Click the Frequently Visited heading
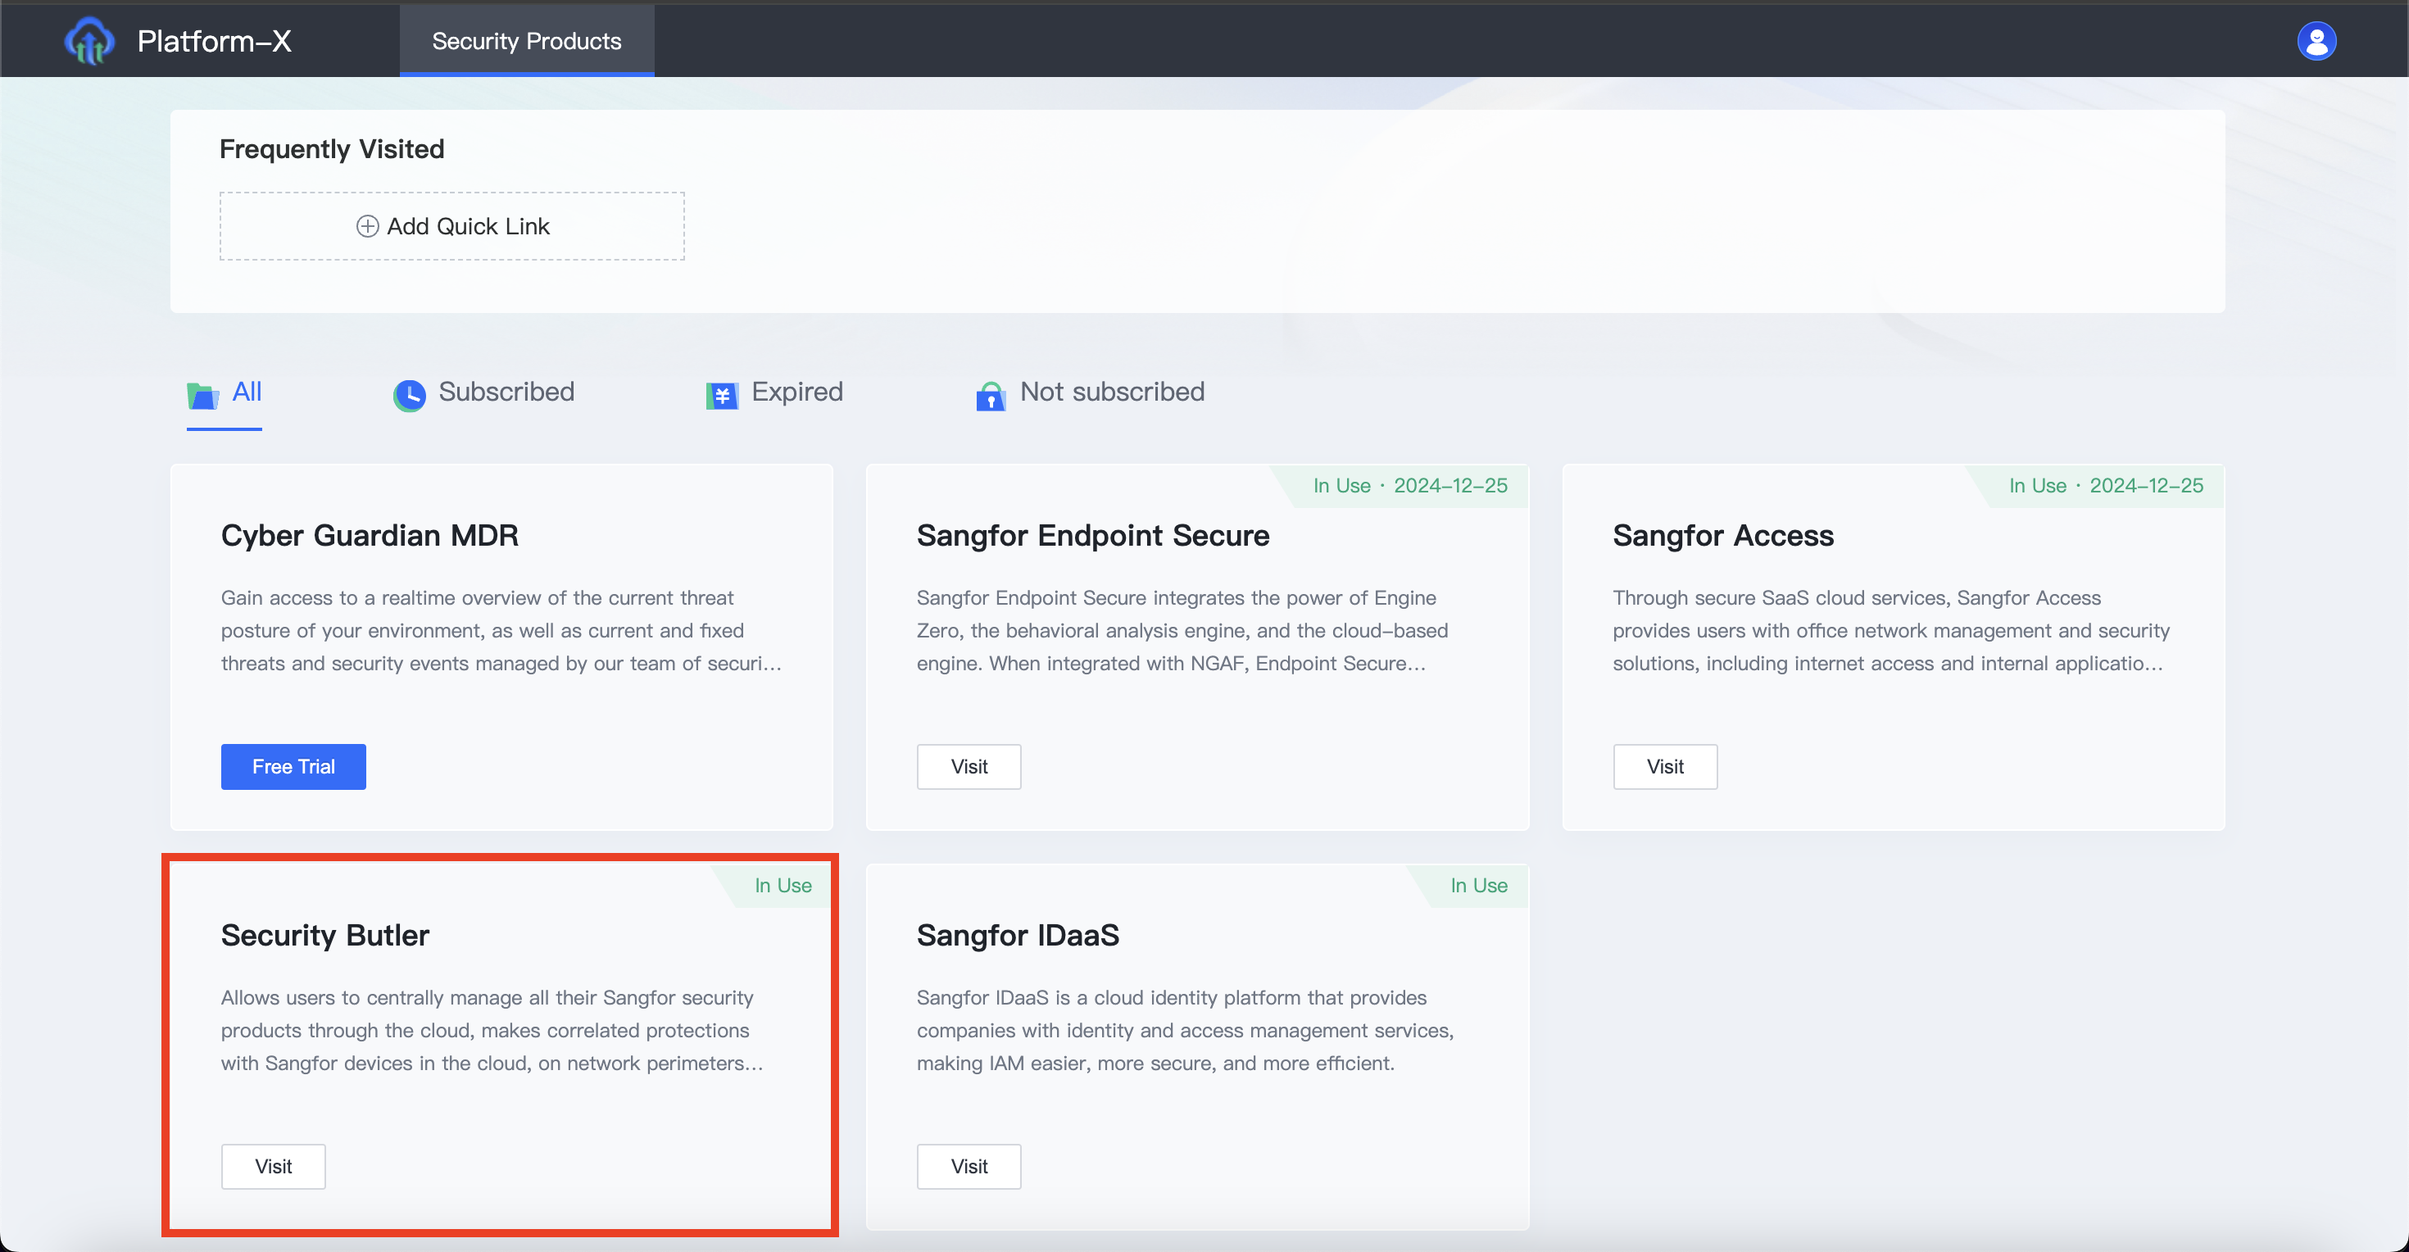The image size is (2409, 1252). click(x=332, y=148)
